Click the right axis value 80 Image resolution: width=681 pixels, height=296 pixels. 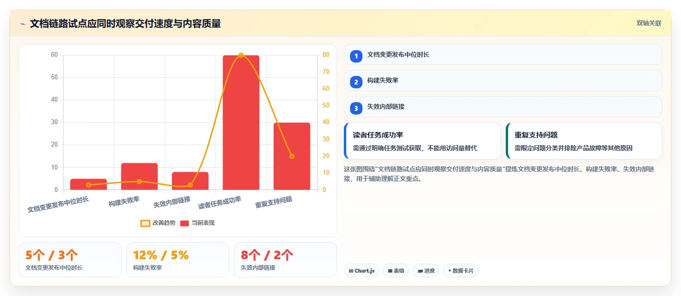326,55
